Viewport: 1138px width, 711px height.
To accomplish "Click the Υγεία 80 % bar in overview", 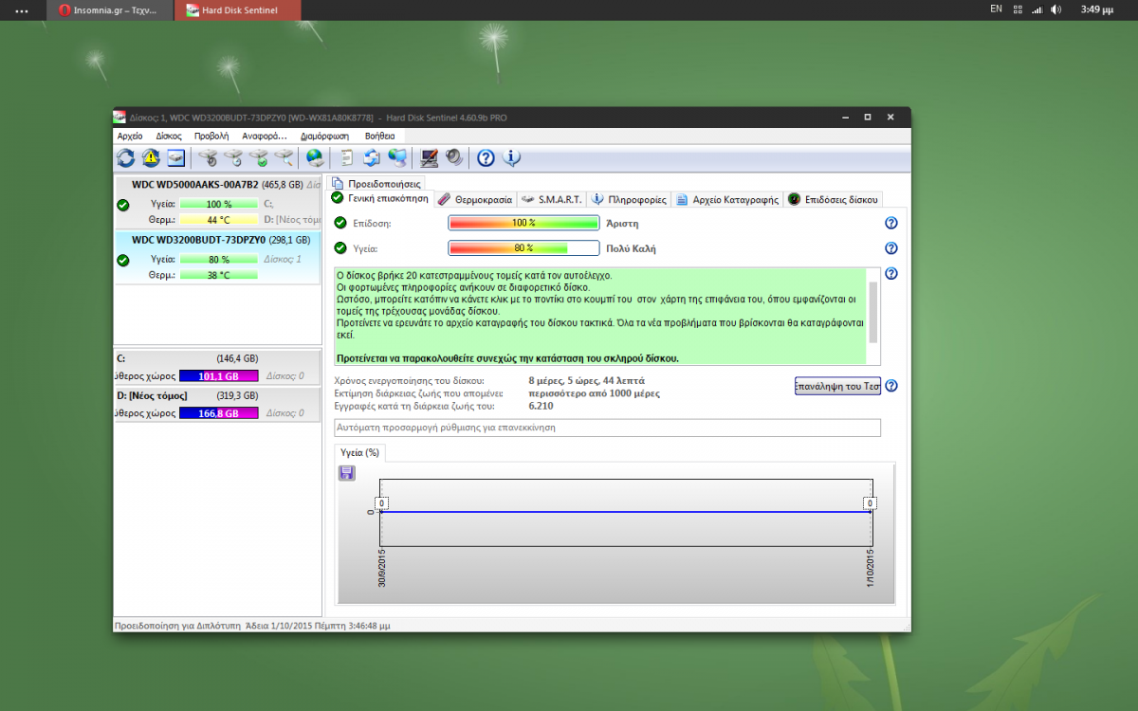I will [x=523, y=248].
